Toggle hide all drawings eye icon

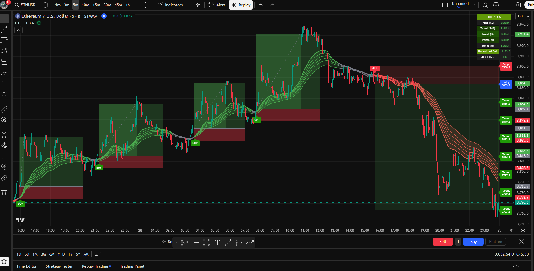pos(4,166)
